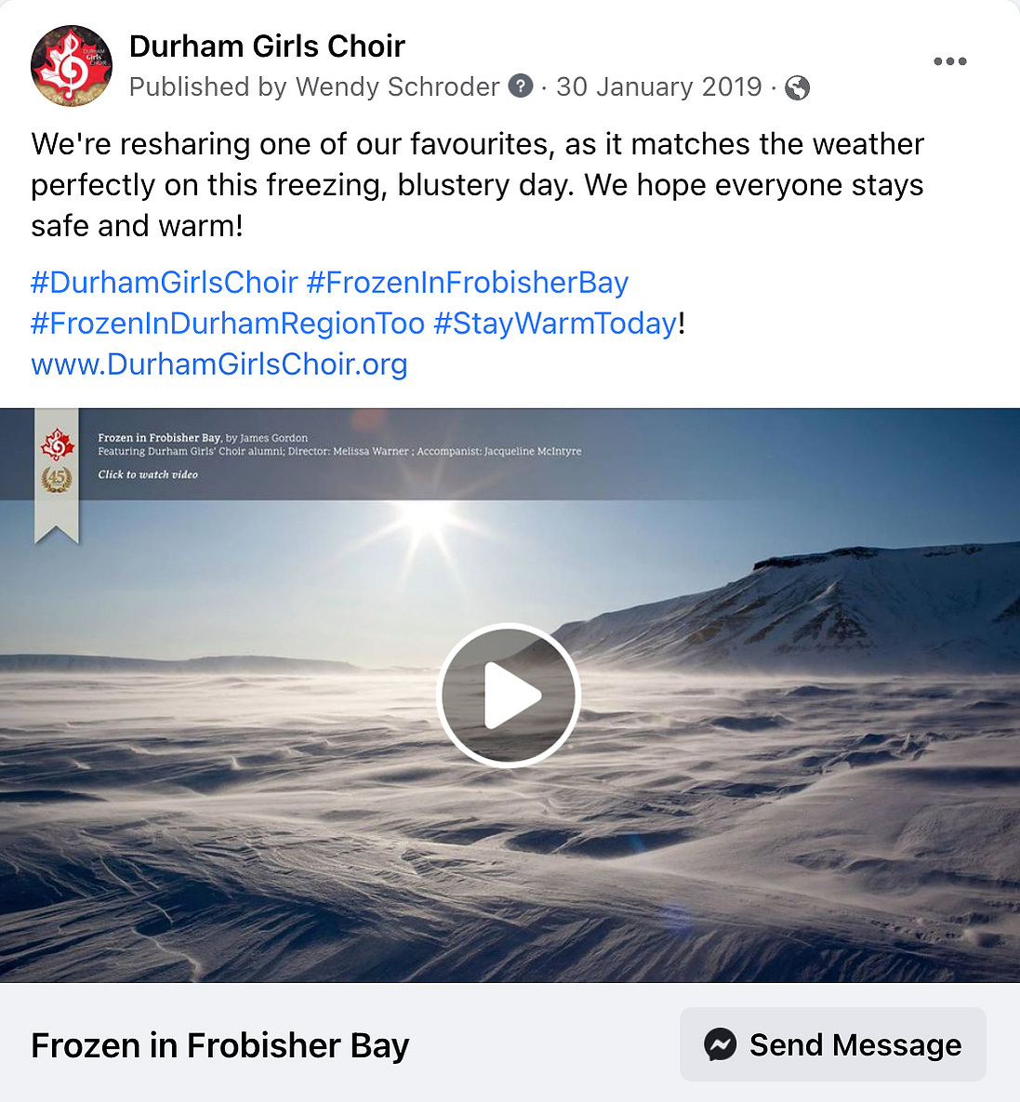The image size is (1020, 1102).
Task: Open the Durham Girls Choir page name
Action: (x=267, y=46)
